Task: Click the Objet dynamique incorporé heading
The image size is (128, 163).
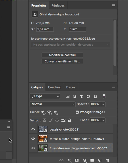Action: pyautogui.click(x=59, y=14)
